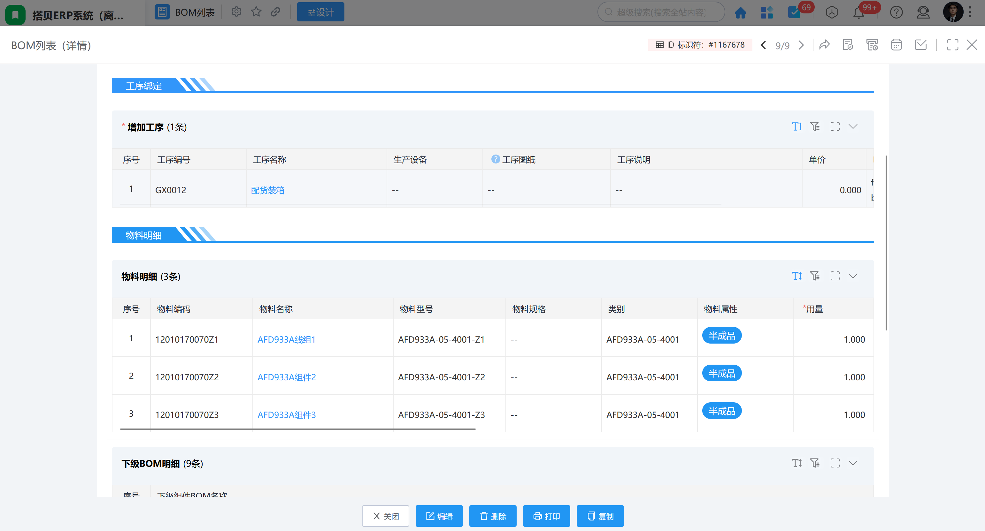The height and width of the screenshot is (531, 985).
Task: Click the 编辑 button
Action: click(439, 516)
